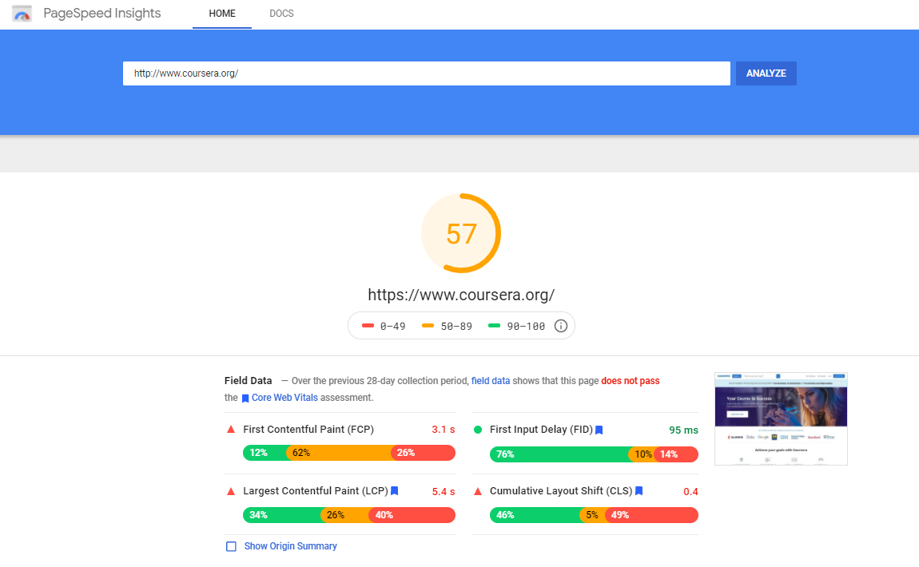Click the Show Origin Summary label
Viewport: 919px width, 567px height.
[291, 546]
